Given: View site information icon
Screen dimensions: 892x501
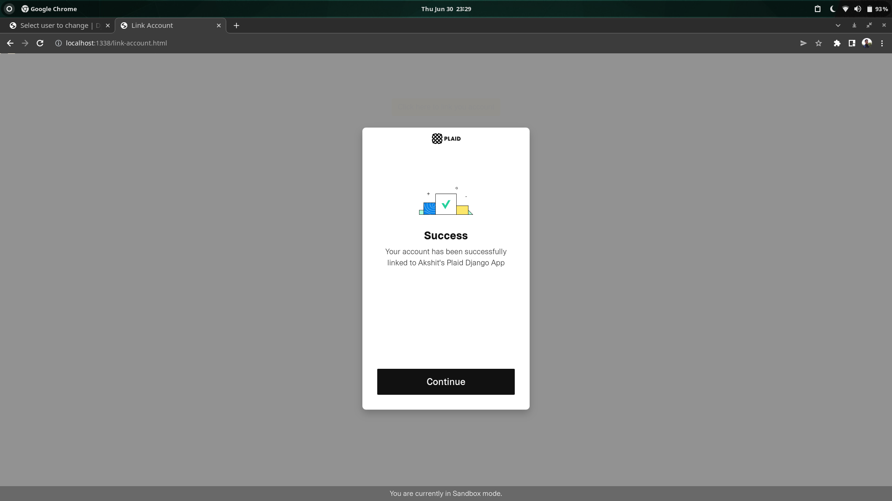Looking at the screenshot, I should (x=59, y=43).
